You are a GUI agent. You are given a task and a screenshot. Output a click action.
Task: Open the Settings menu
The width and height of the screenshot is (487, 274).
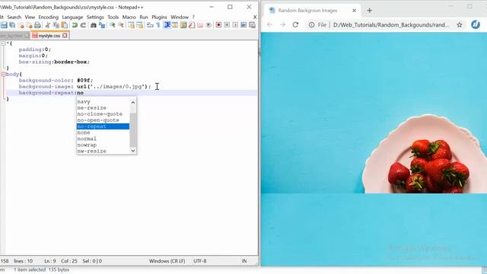tap(95, 17)
